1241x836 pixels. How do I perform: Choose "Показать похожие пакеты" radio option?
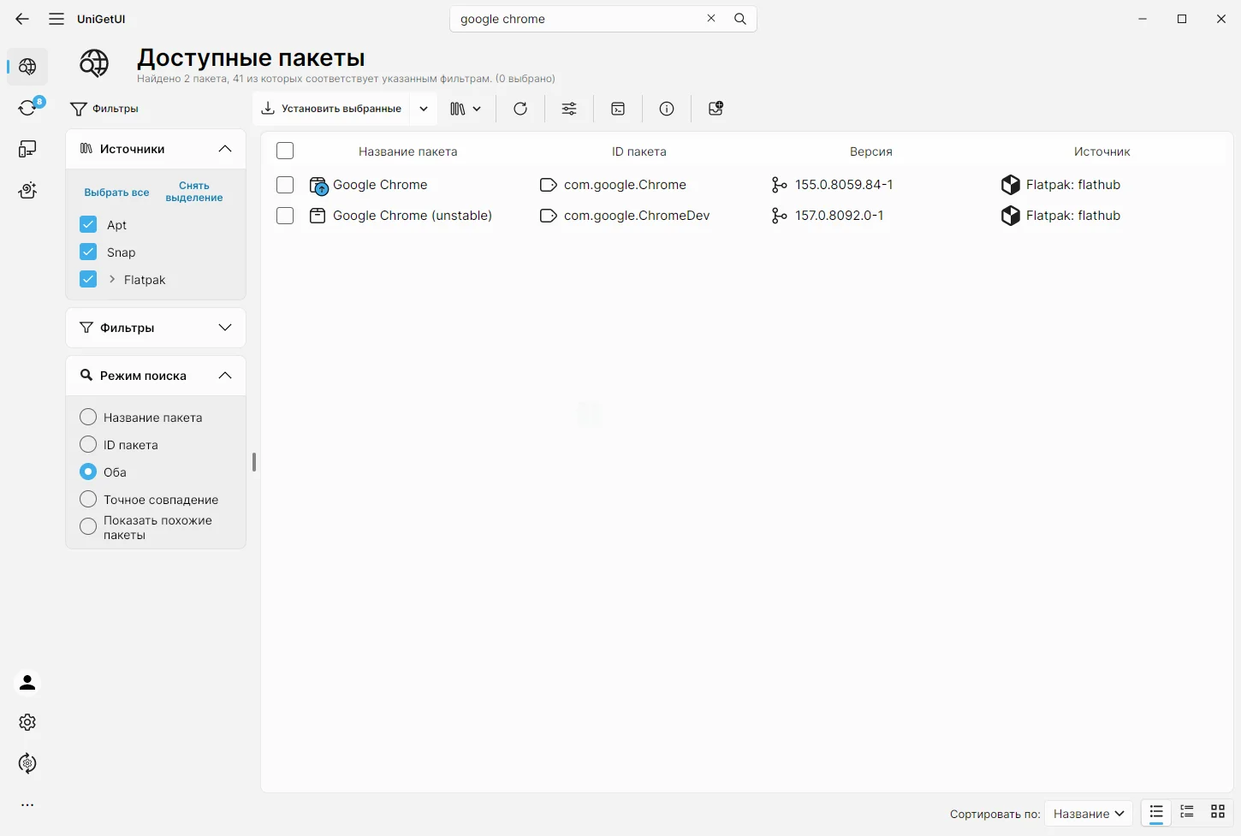point(88,527)
